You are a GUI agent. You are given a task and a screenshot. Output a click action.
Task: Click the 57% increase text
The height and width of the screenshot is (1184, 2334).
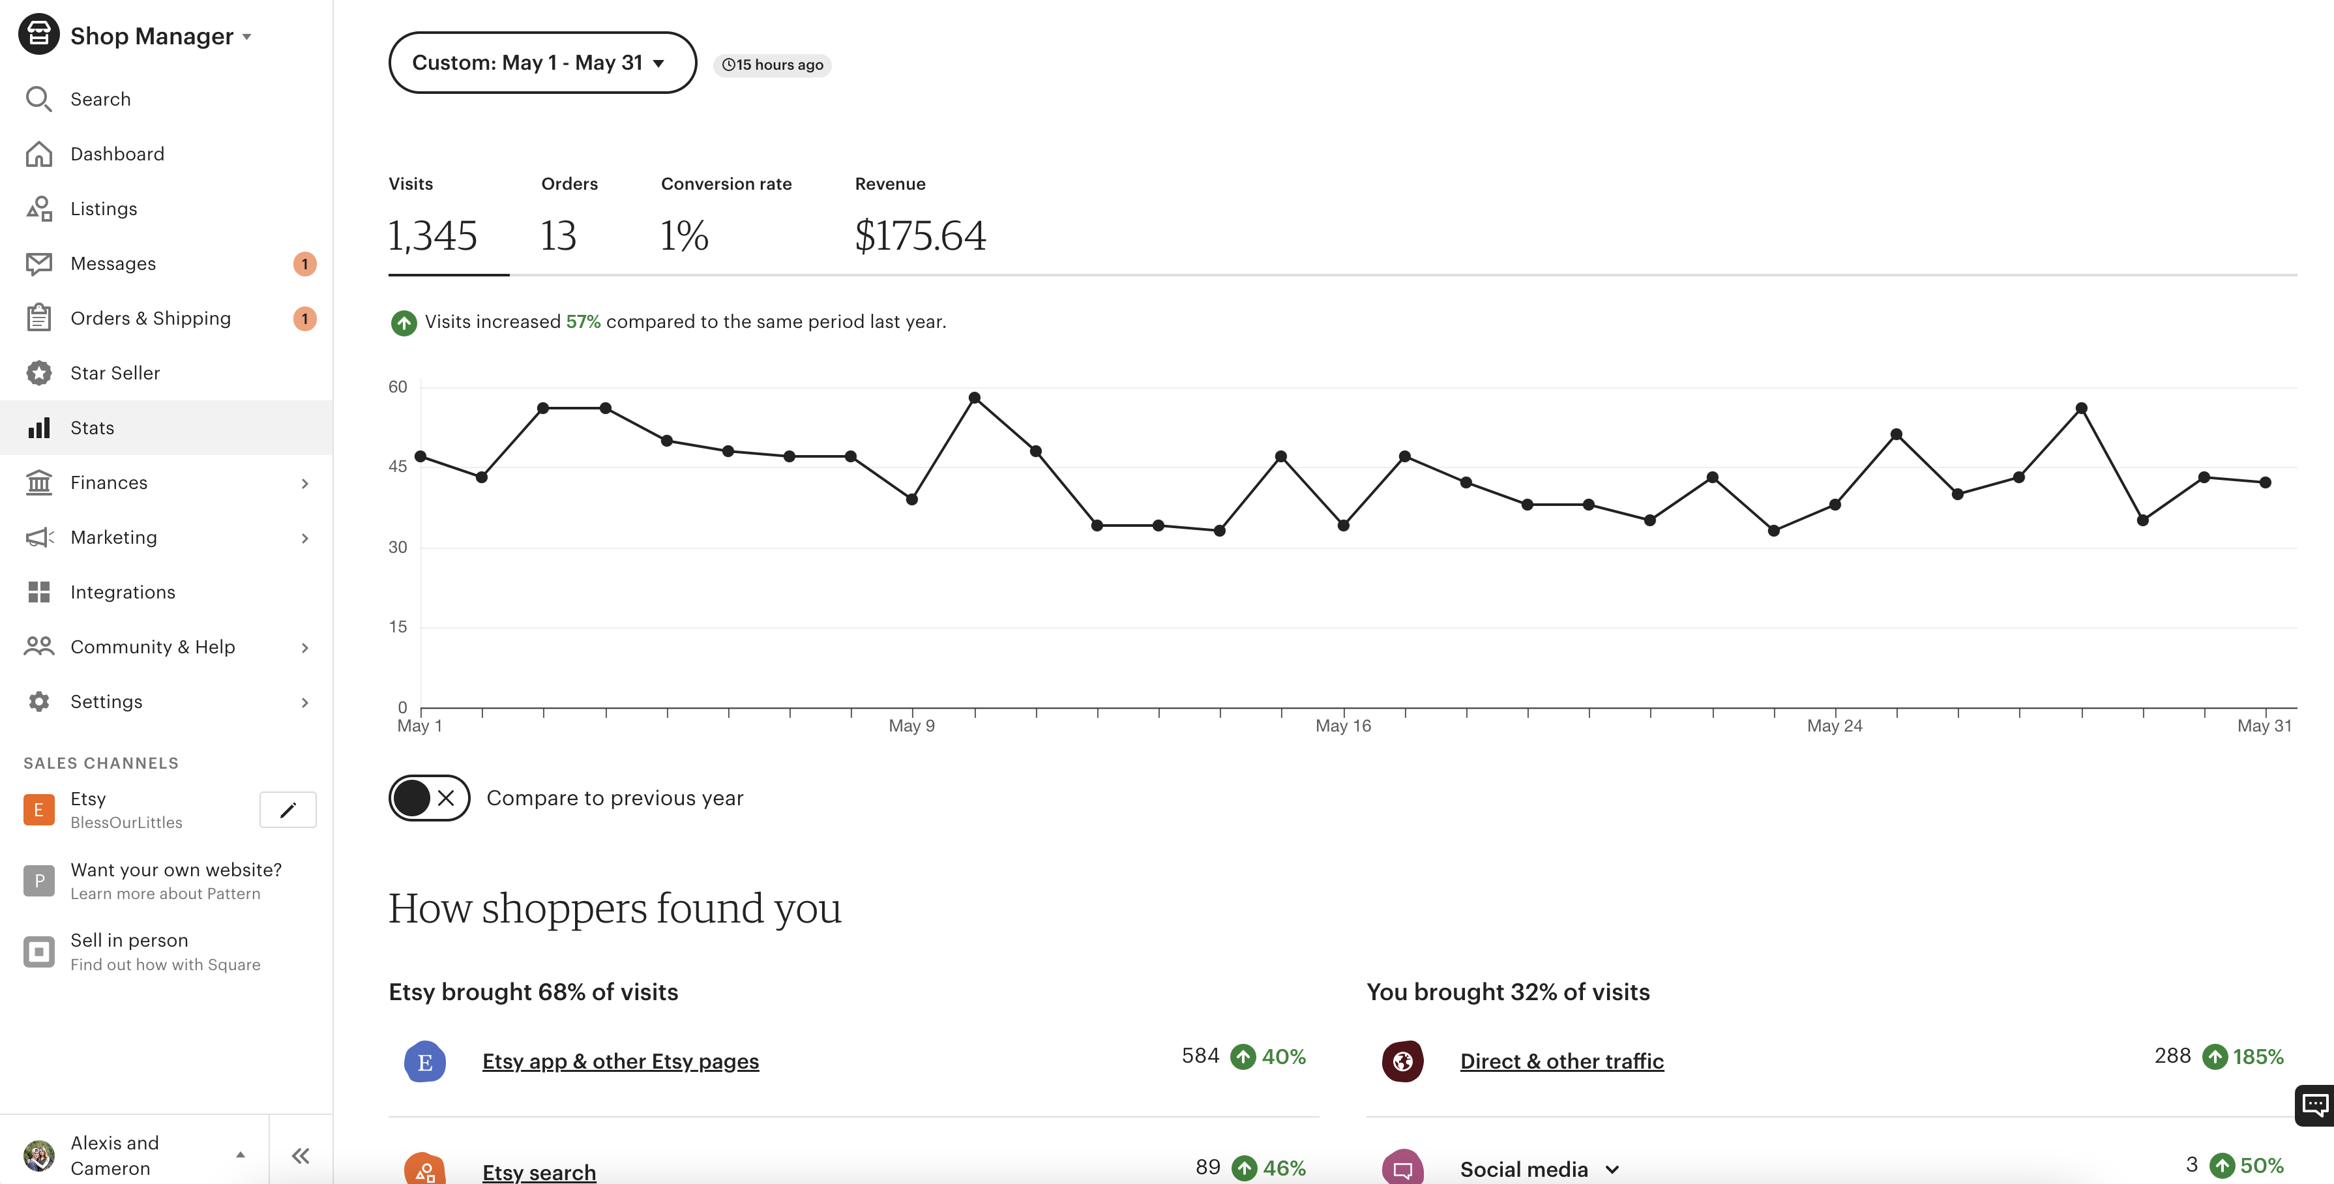click(583, 321)
